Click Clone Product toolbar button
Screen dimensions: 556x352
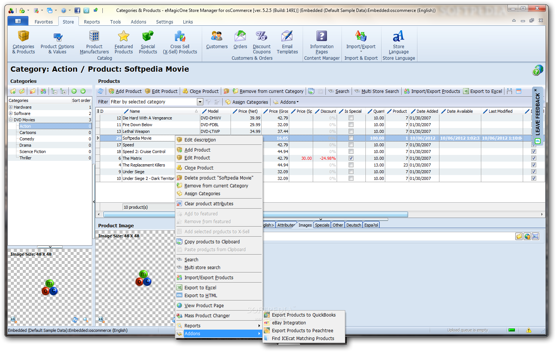(x=201, y=91)
